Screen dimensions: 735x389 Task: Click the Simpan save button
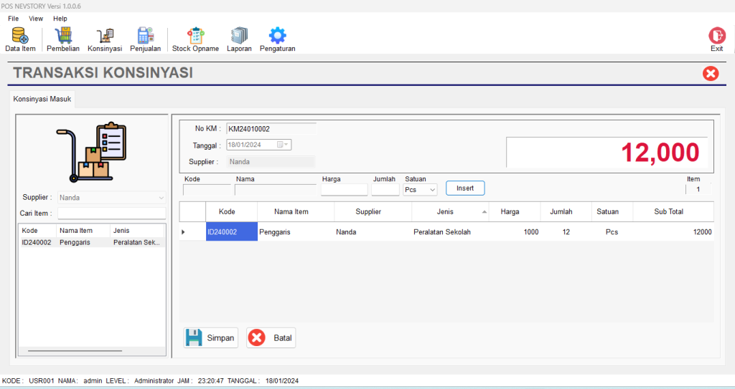[x=210, y=338]
